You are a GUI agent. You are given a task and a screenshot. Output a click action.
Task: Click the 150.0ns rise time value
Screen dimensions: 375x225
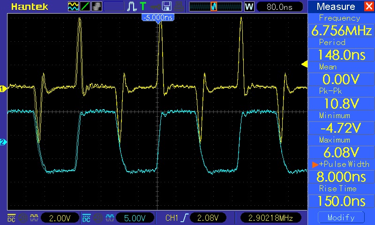(x=341, y=201)
